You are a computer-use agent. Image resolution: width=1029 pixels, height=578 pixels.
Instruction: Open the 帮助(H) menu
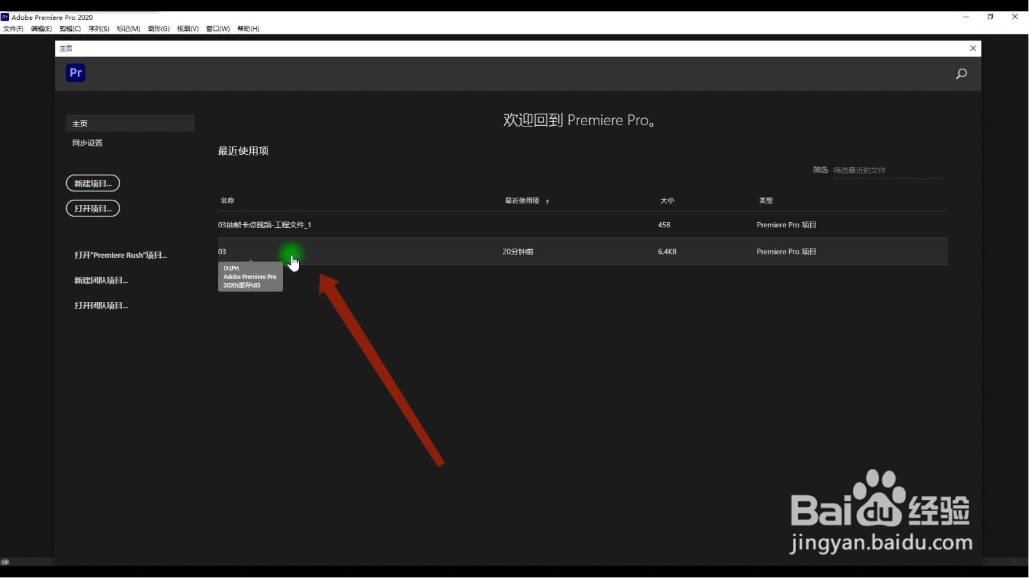point(248,29)
